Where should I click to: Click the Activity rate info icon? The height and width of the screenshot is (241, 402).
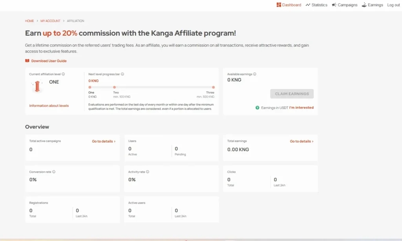tap(148, 172)
